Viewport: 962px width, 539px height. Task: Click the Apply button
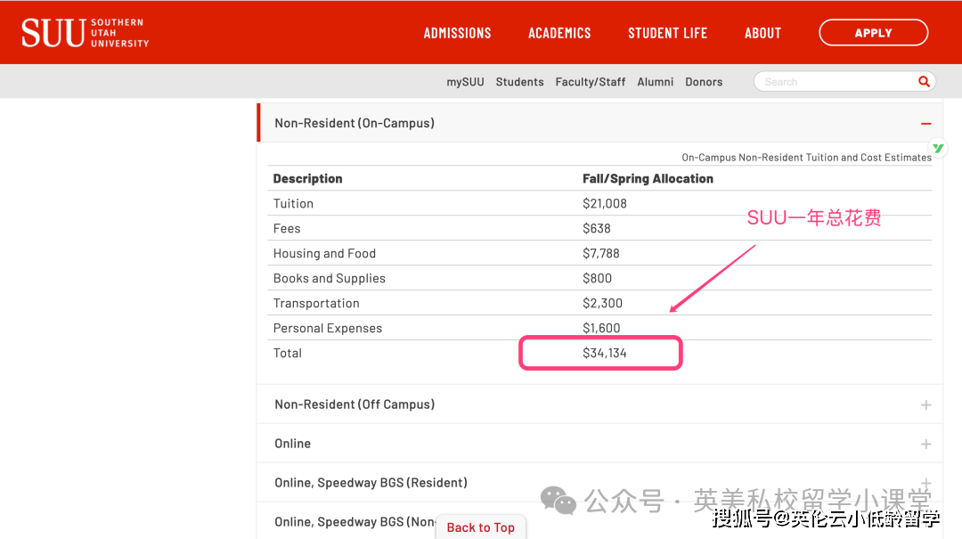[x=873, y=33]
